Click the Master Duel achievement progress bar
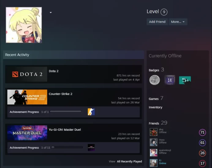Image resolution: width=212 pixels, height=168 pixels. click(x=67, y=147)
